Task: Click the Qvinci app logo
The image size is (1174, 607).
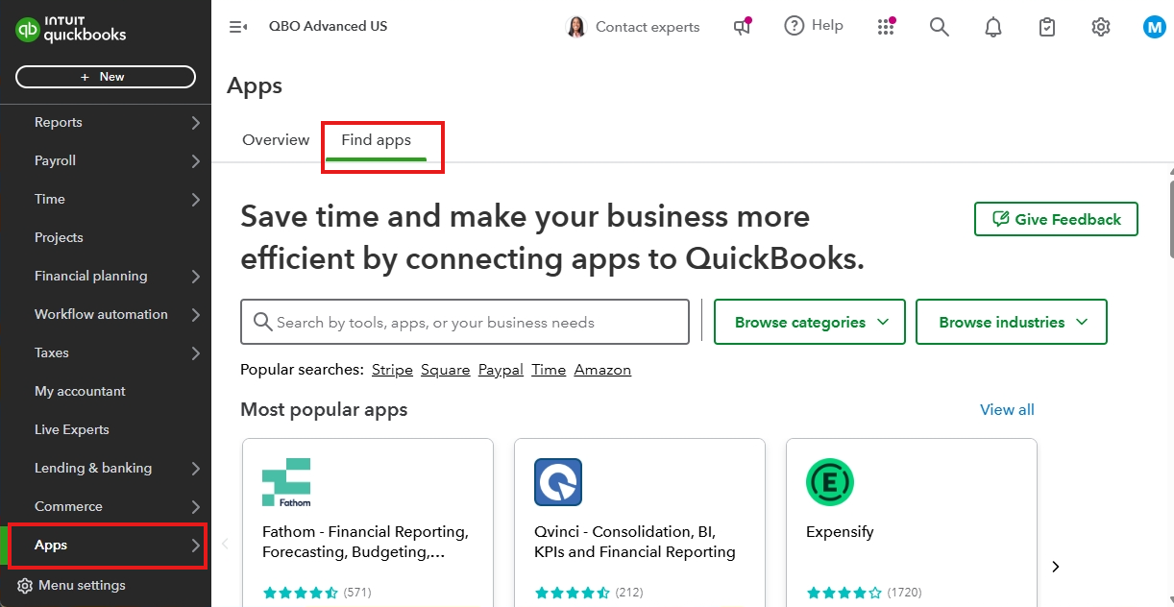Action: (558, 482)
